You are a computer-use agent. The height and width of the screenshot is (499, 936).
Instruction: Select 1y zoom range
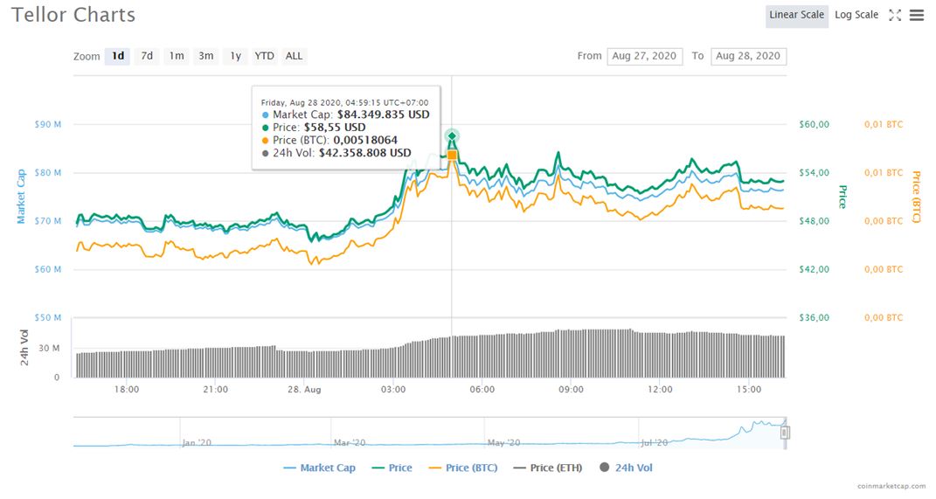[x=236, y=56]
